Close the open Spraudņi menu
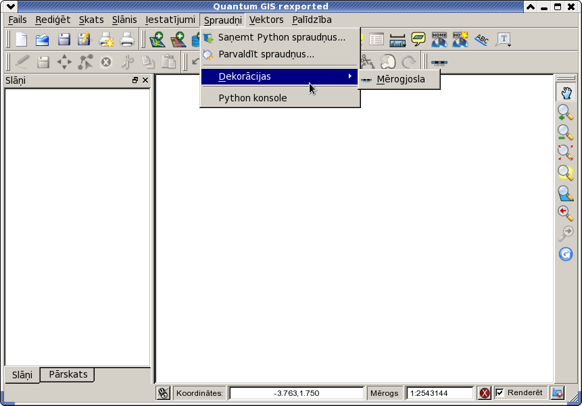Viewport: 582px width, 406px height. click(x=222, y=20)
